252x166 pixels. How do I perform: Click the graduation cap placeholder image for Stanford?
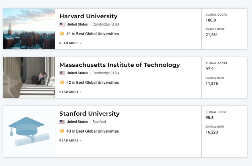(x=29, y=132)
